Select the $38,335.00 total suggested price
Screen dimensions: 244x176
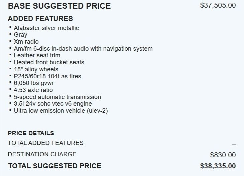[218, 166]
